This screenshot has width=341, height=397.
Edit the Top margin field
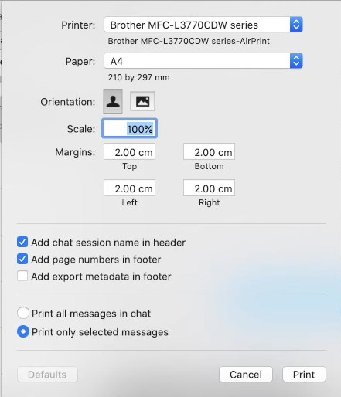(x=129, y=152)
